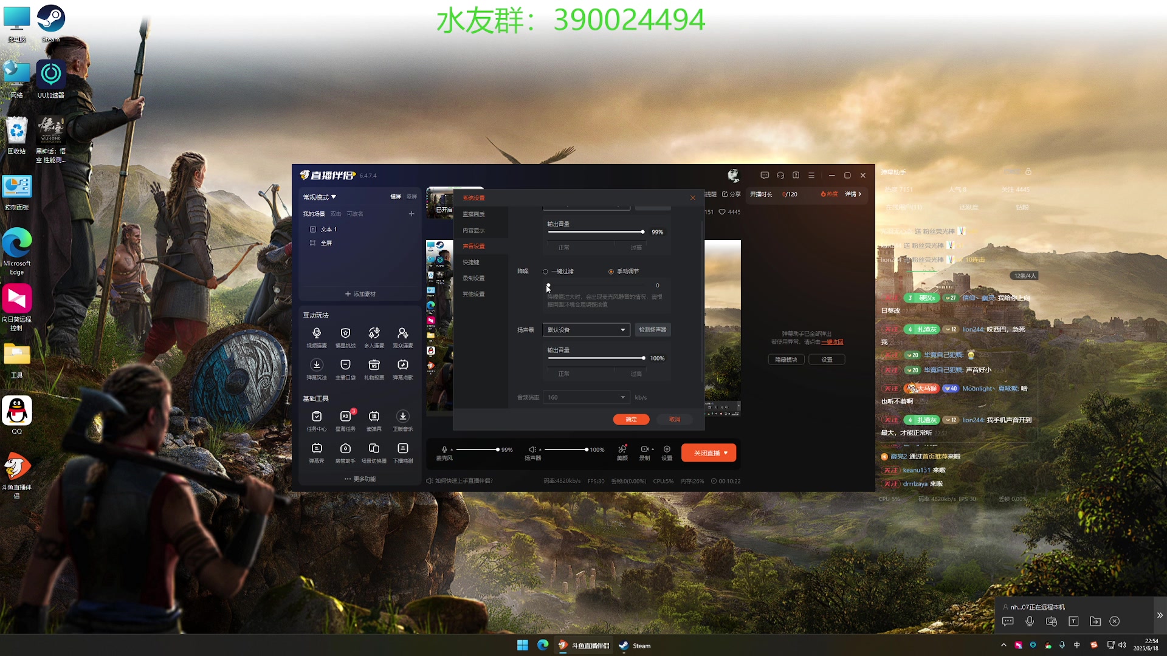The height and width of the screenshot is (656, 1167).
Task: Click the 一键收回 link
Action: [833, 342]
